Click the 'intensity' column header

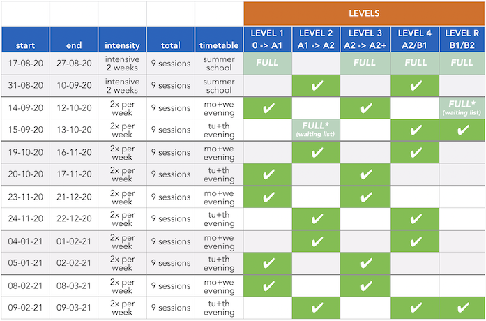click(122, 45)
